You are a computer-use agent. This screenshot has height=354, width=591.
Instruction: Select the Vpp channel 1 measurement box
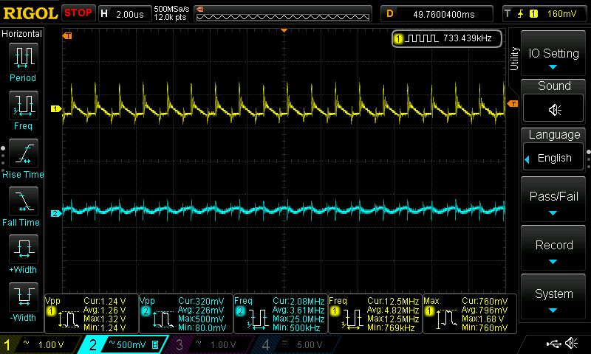coord(92,313)
